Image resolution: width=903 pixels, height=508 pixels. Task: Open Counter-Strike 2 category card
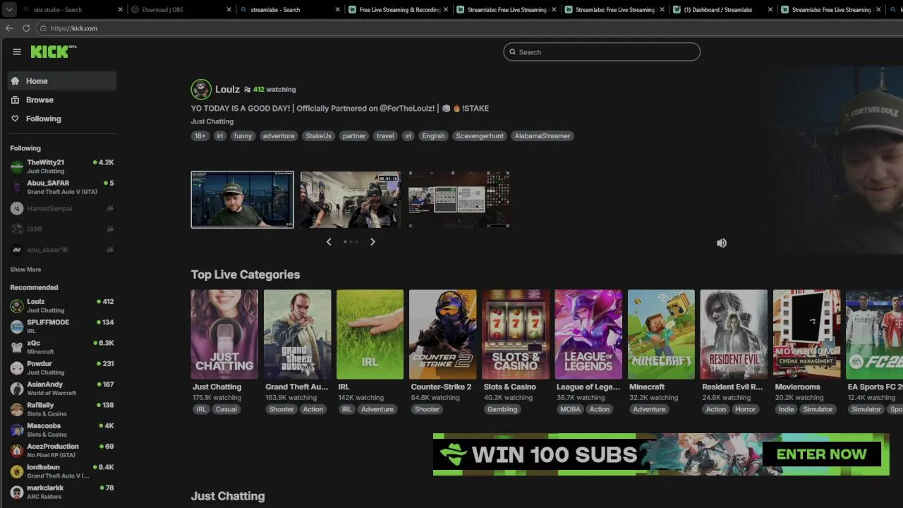[x=442, y=334]
